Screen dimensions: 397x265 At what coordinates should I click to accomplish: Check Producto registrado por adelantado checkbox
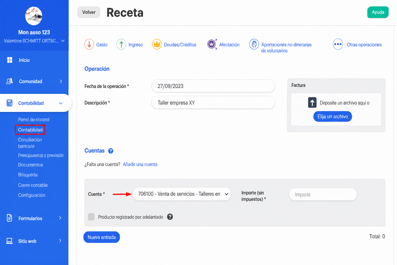pyautogui.click(x=91, y=217)
